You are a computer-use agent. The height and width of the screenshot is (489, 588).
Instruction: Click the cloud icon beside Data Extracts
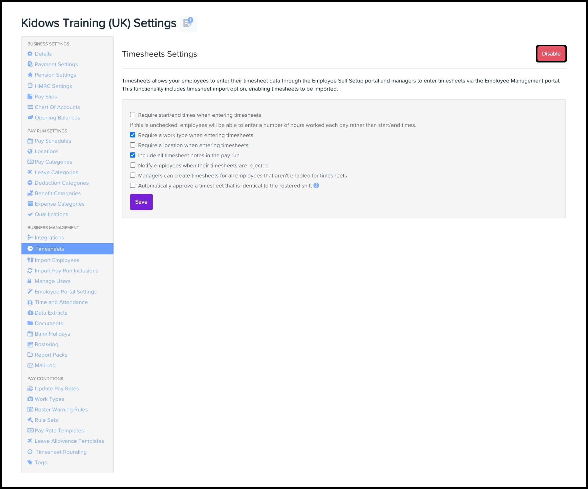pyautogui.click(x=30, y=313)
